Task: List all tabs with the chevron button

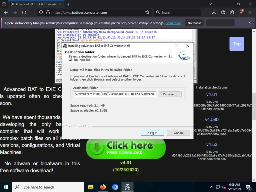Action: tap(210, 4)
